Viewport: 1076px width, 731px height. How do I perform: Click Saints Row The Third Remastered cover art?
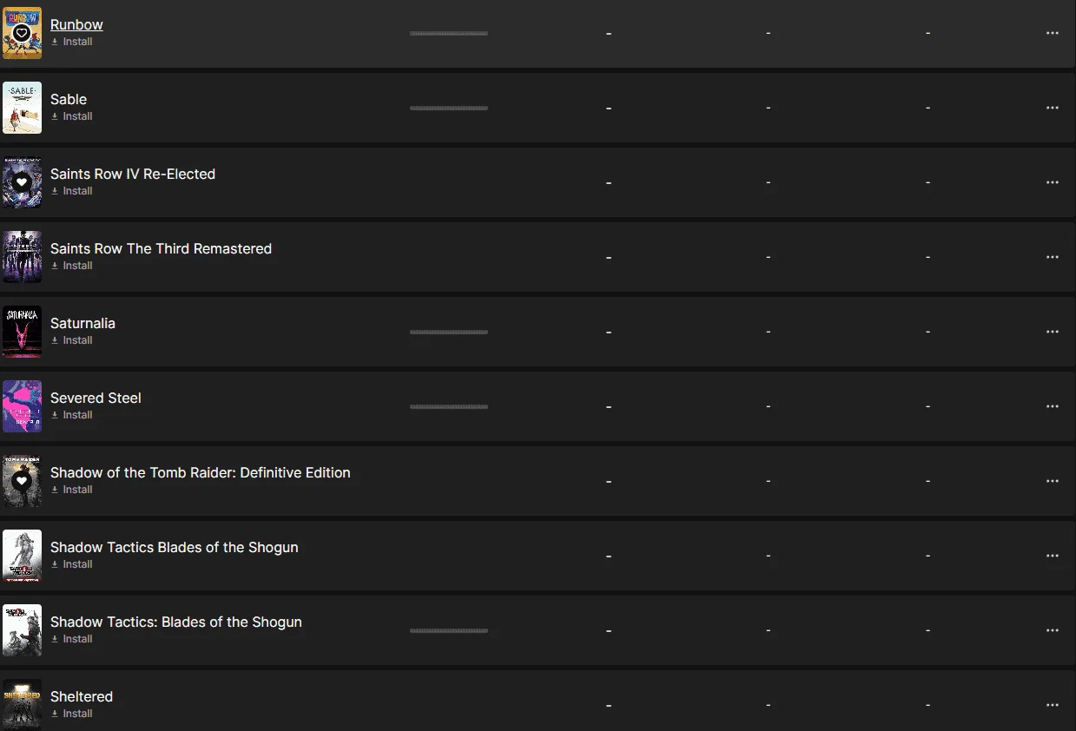[22, 257]
